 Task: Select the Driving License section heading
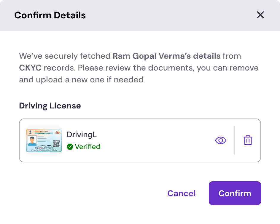(x=50, y=105)
